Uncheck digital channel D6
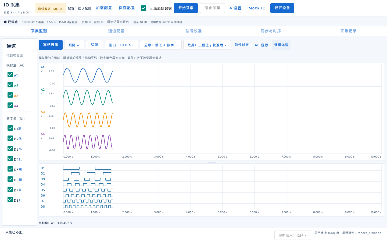 tap(10, 179)
